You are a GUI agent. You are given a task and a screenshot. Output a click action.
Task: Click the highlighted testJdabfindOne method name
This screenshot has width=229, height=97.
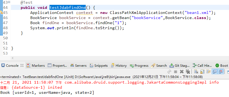[67, 8]
